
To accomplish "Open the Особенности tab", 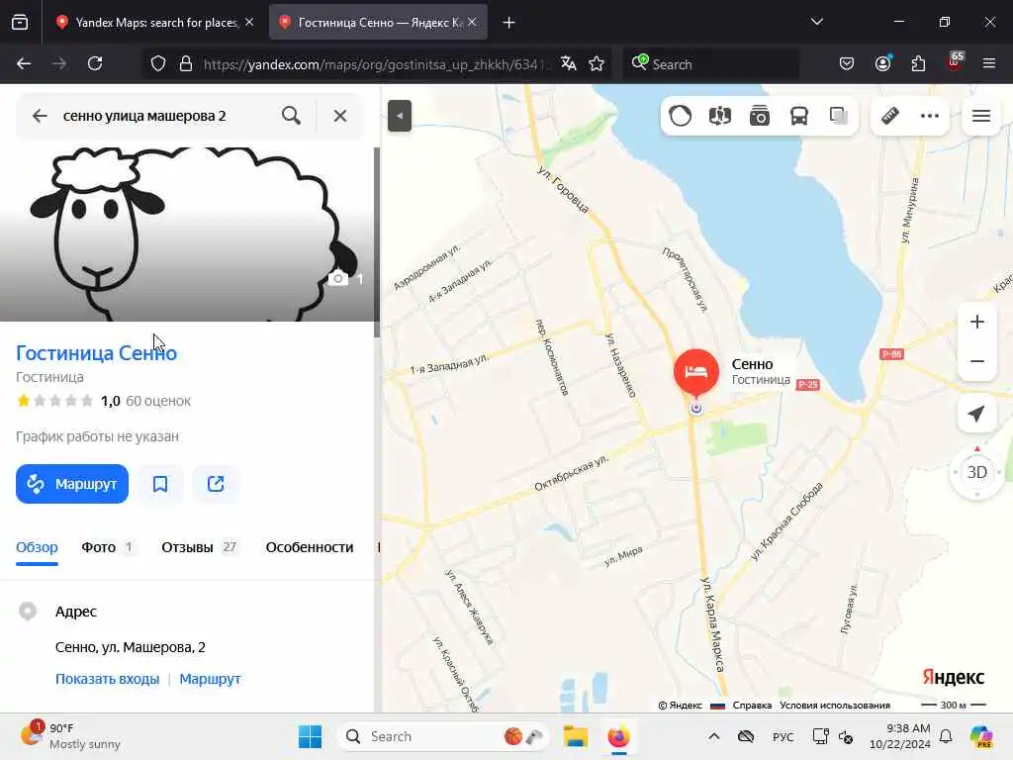I will tap(310, 547).
